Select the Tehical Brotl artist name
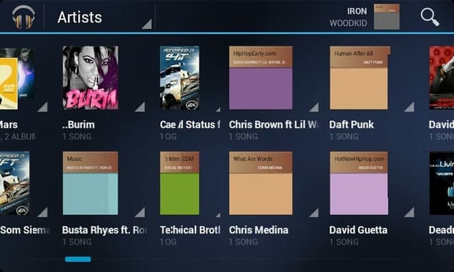This screenshot has height=272, width=454. point(190,230)
